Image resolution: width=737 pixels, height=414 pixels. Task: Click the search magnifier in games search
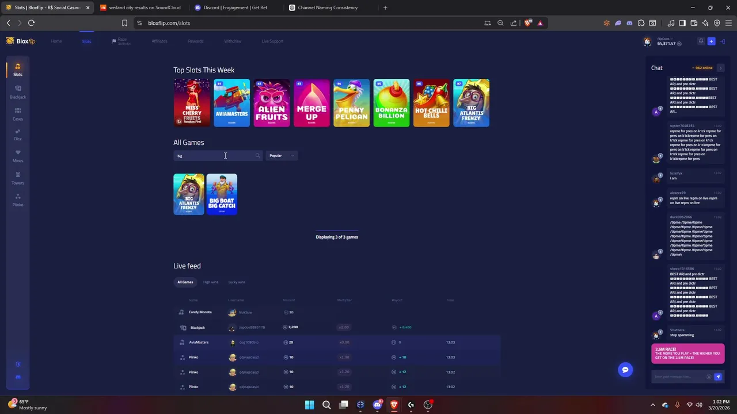[257, 156]
